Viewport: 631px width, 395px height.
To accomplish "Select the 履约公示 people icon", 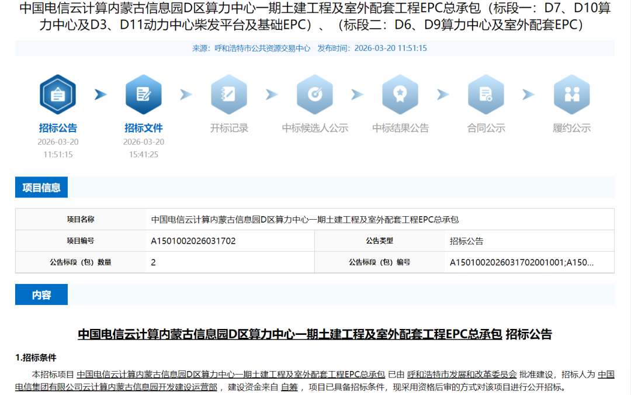I will 571,95.
